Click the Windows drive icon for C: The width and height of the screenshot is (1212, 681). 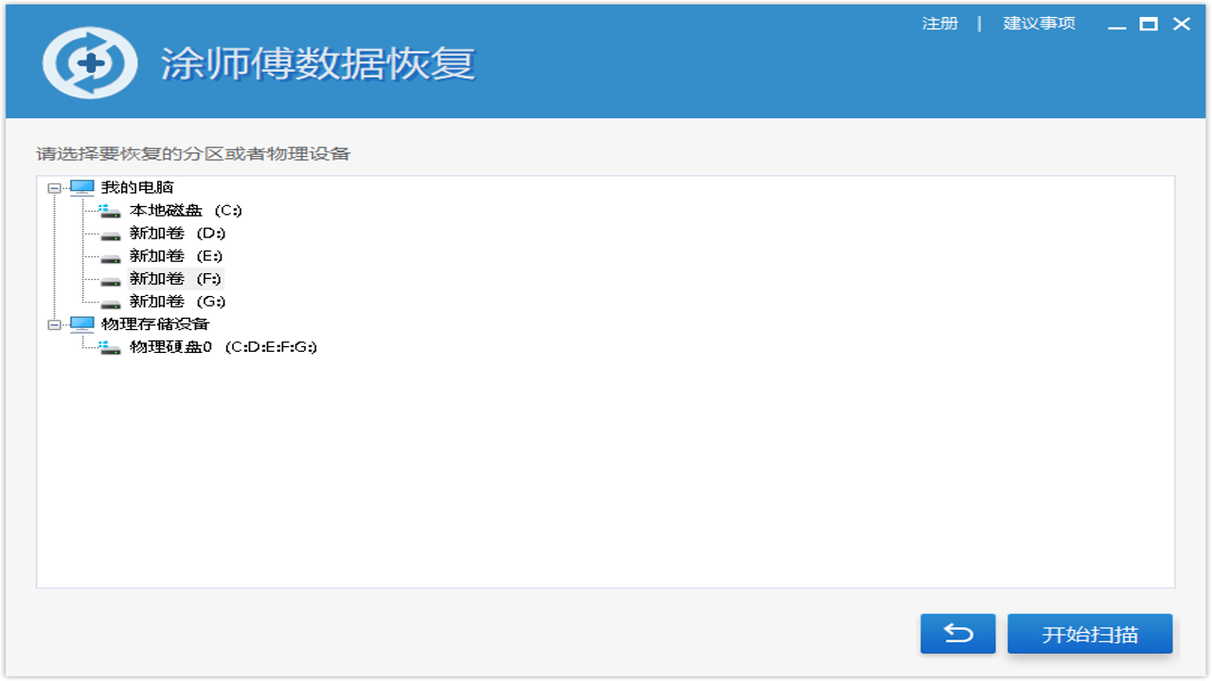tap(111, 211)
